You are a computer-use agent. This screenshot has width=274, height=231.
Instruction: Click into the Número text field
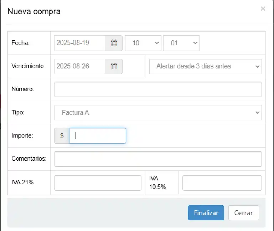click(158, 89)
